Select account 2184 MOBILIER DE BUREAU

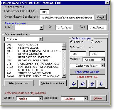33,70
